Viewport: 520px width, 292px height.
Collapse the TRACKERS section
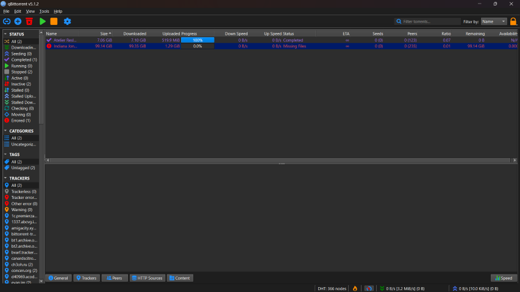click(x=5, y=178)
